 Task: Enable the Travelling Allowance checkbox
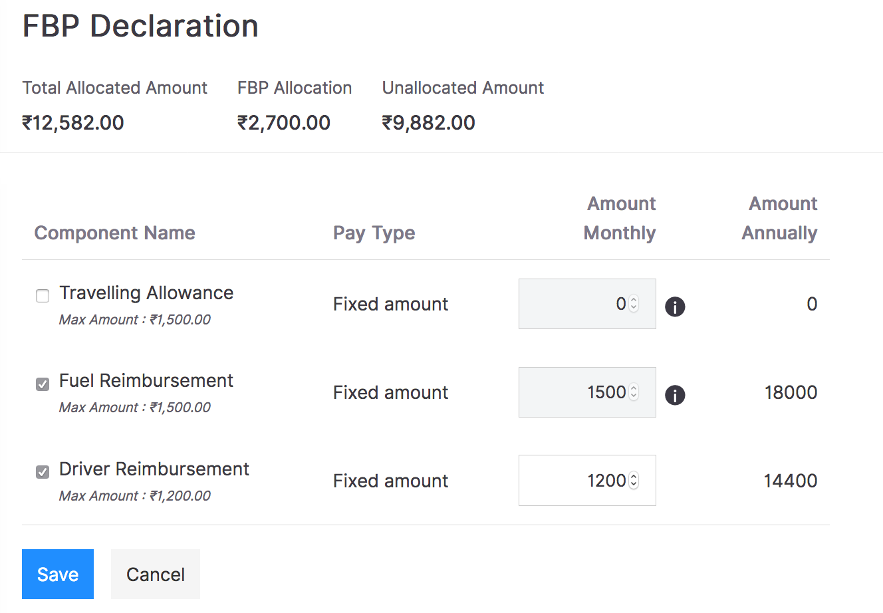tap(43, 296)
